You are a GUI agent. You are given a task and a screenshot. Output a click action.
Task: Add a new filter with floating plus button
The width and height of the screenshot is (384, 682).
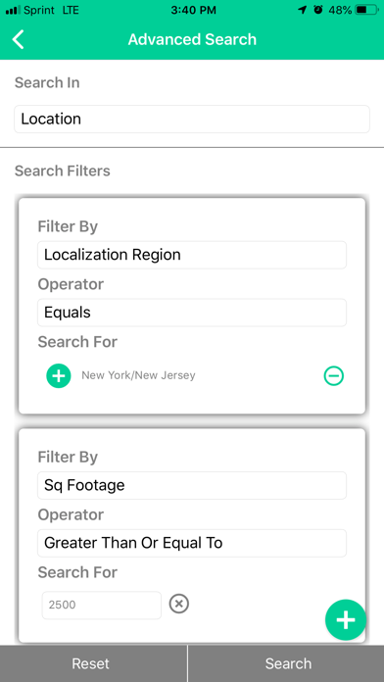tap(346, 620)
